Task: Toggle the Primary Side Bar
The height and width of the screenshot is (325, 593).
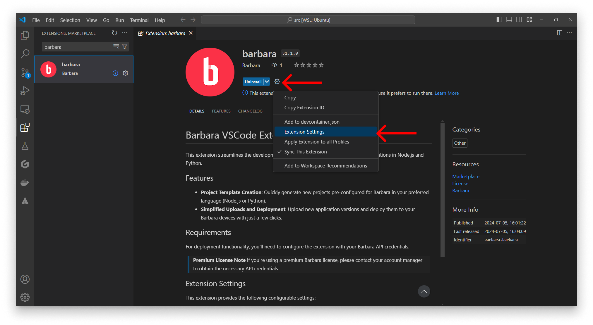Action: [x=499, y=19]
